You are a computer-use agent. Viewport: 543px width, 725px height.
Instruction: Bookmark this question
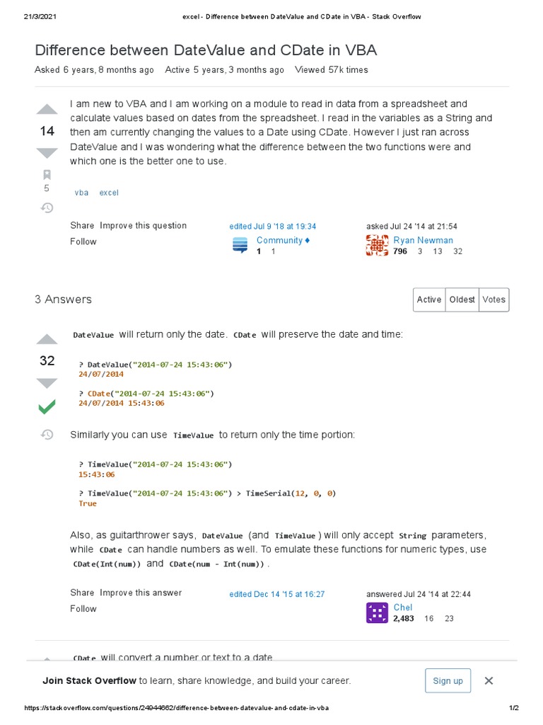(47, 174)
